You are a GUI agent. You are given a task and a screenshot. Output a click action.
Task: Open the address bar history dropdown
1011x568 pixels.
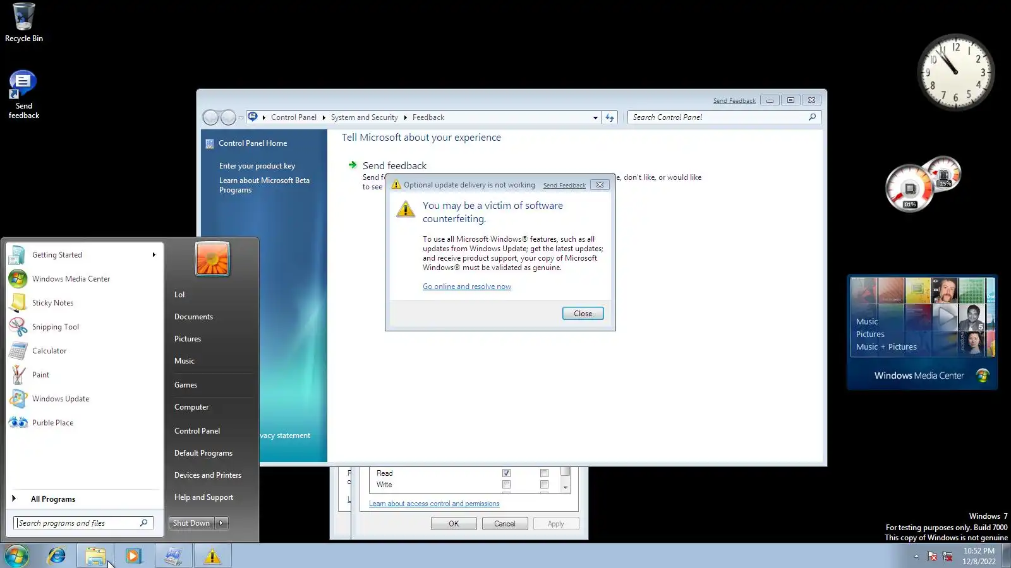pyautogui.click(x=595, y=117)
